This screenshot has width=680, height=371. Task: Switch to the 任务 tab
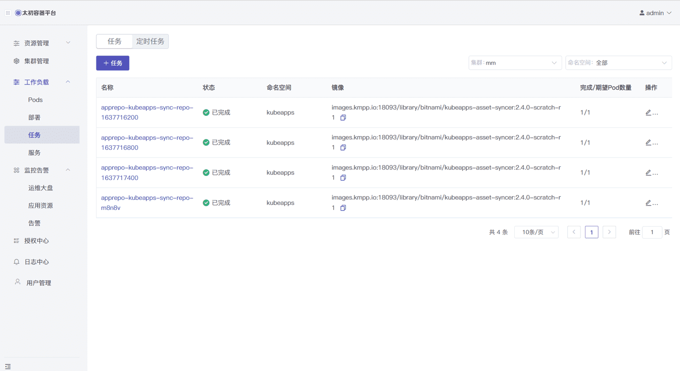click(114, 41)
